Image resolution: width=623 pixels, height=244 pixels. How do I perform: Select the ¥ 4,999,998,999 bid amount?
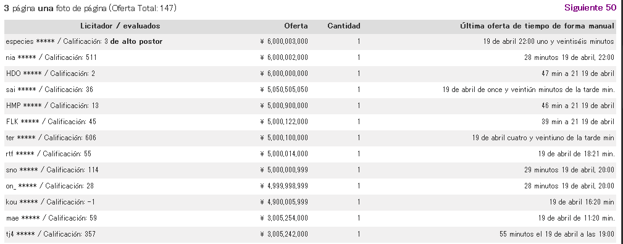(x=284, y=186)
